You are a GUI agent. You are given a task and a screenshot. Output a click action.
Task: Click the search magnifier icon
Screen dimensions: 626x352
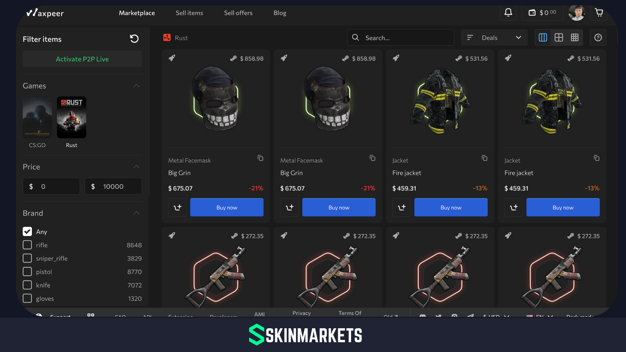click(x=355, y=37)
